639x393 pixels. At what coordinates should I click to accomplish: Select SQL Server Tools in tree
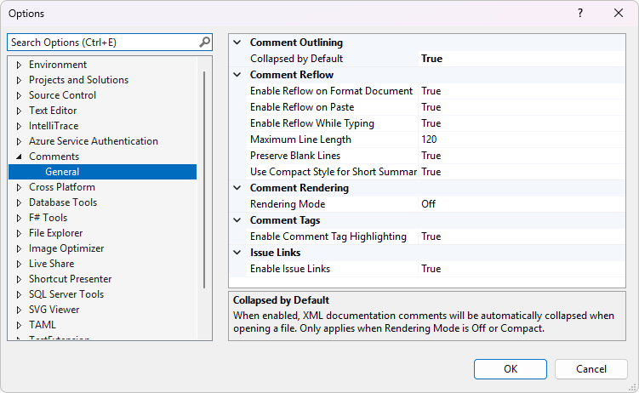pos(66,294)
